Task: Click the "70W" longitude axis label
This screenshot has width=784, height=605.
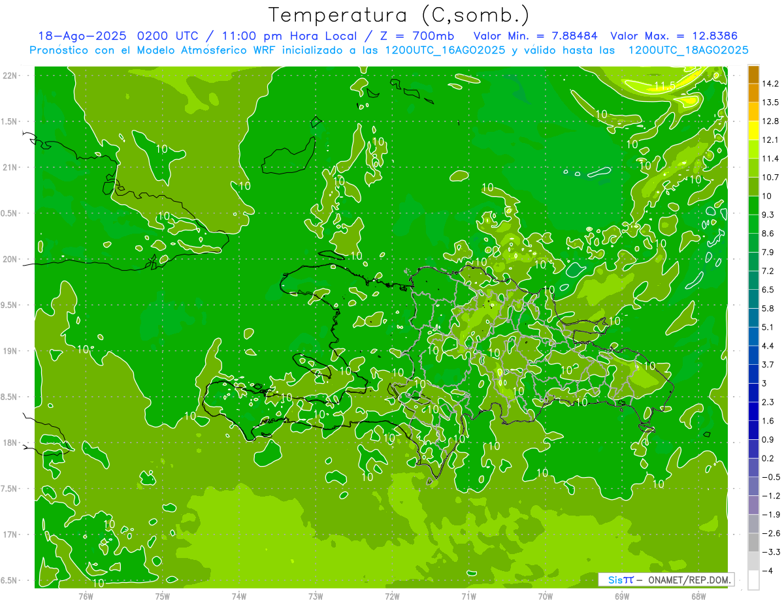Action: 545,597
